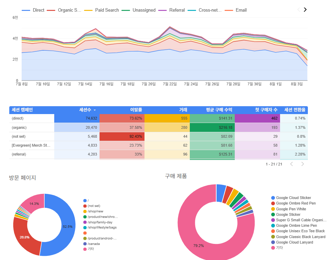The width and height of the screenshot is (336, 260).
Task: Toggle Email series legend item
Action: (236, 10)
